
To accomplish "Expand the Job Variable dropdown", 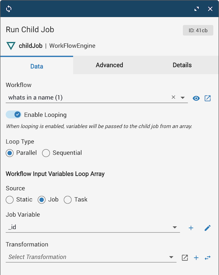I will (x=174, y=227).
